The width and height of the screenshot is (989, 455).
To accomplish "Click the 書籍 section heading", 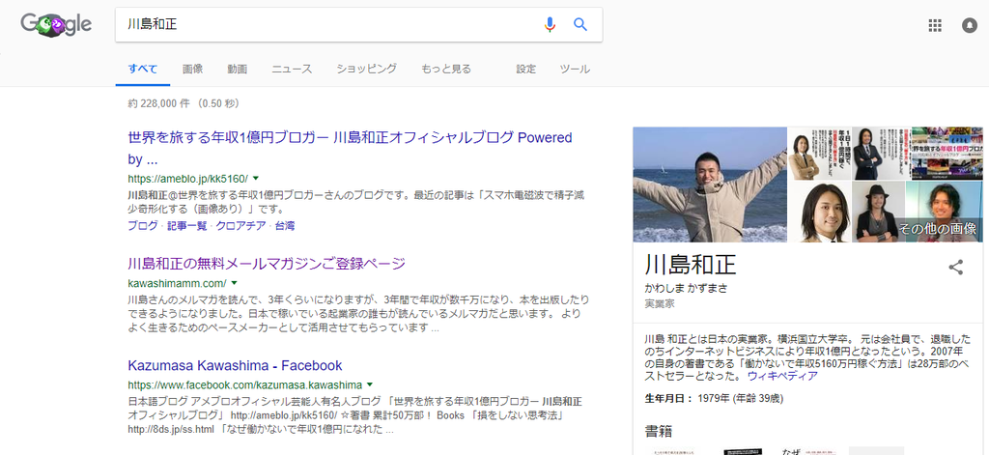I will tap(659, 431).
